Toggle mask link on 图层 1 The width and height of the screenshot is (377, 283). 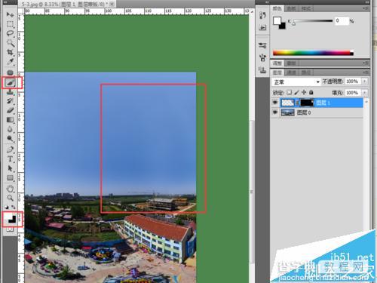pos(297,103)
